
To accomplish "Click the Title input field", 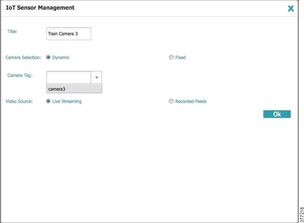I will [x=69, y=33].
